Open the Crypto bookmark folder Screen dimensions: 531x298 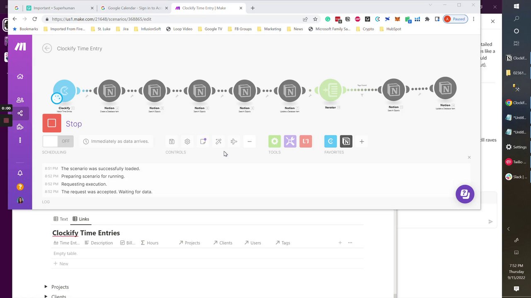coord(365,29)
